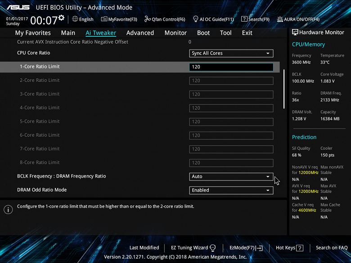Click the EzMode exit arrow icon
The width and height of the screenshot is (351, 263).
click(x=259, y=248)
